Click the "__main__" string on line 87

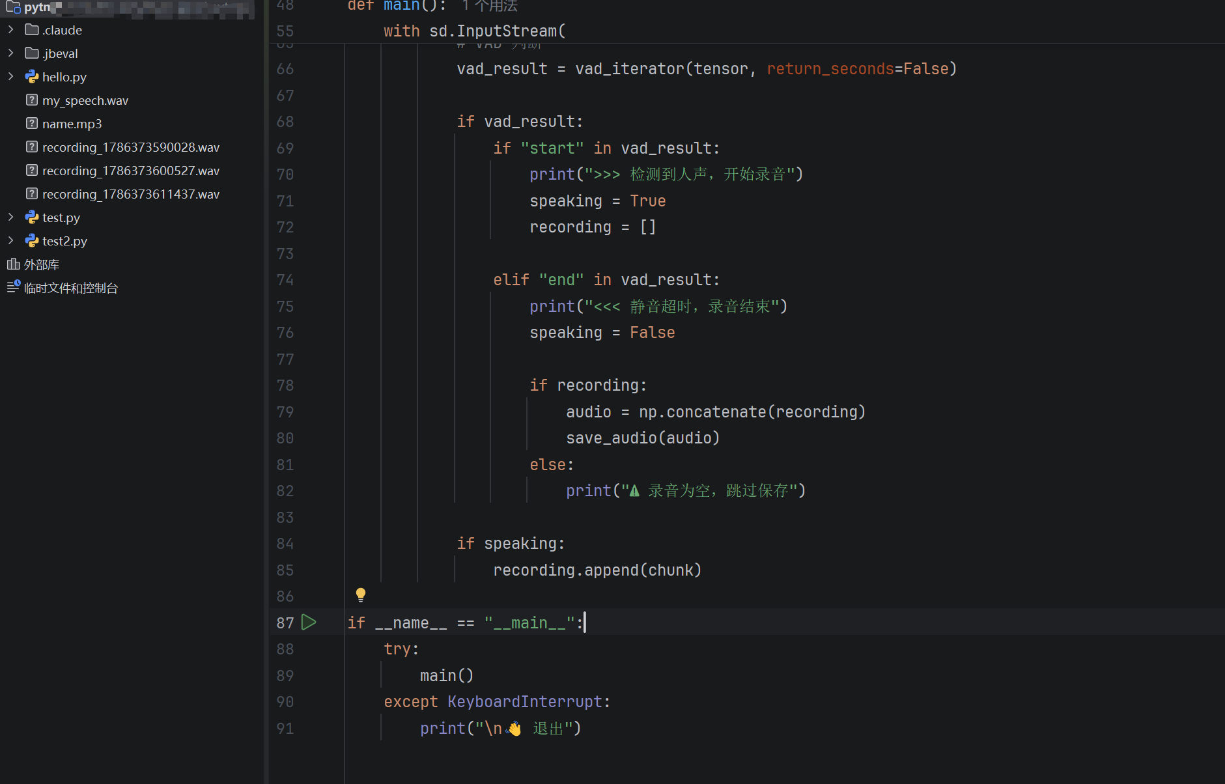click(529, 623)
